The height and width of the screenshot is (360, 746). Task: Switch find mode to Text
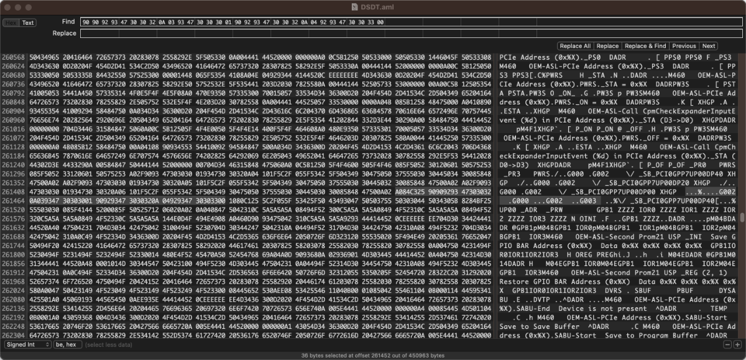[x=27, y=22]
